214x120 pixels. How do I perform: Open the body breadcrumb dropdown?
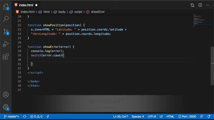click(62, 12)
